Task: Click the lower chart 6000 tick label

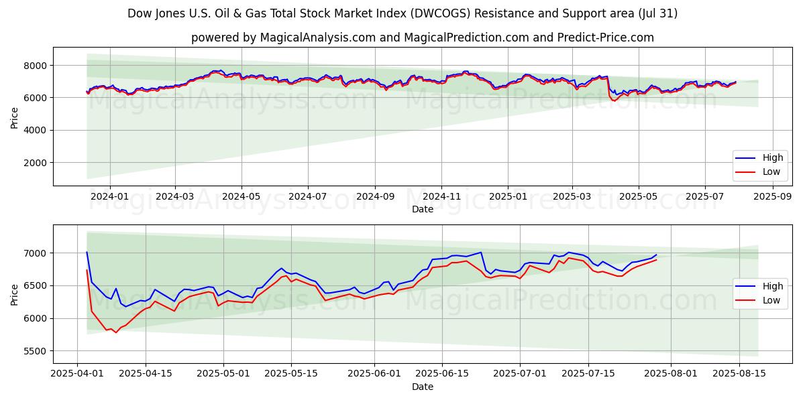Action: tap(37, 318)
